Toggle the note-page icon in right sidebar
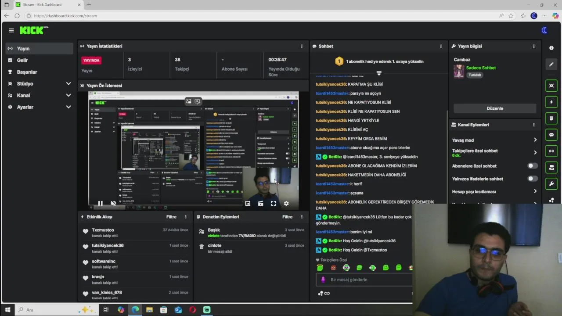This screenshot has height=316, width=562. (551, 118)
